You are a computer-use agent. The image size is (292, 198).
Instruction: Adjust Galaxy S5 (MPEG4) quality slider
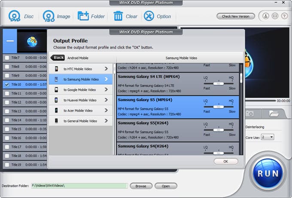[x=219, y=107]
